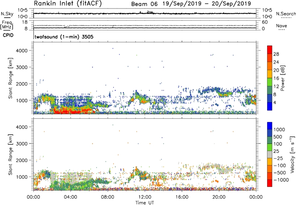Click the date range 19/Sep/2019 – 20/Sep/2019
Viewport: 296px width, 205px height.
(207, 4)
